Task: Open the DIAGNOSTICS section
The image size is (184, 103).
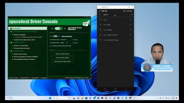Action: coord(18,51)
